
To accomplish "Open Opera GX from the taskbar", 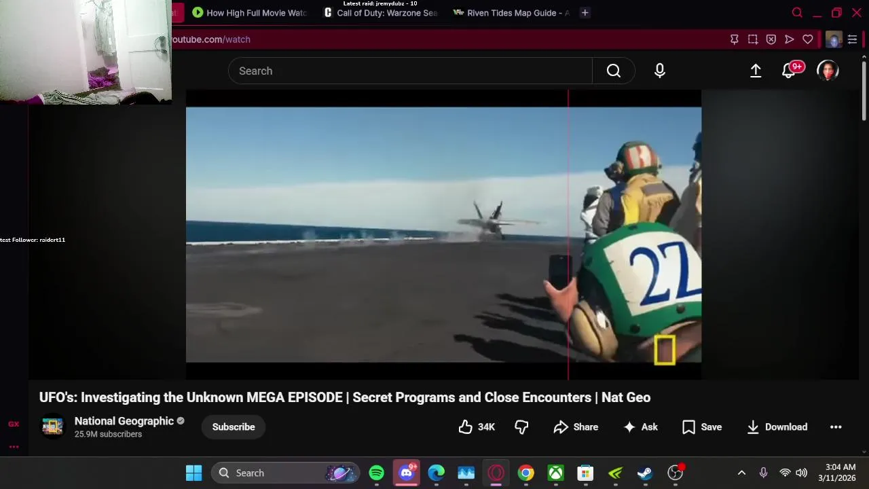I will tap(496, 473).
